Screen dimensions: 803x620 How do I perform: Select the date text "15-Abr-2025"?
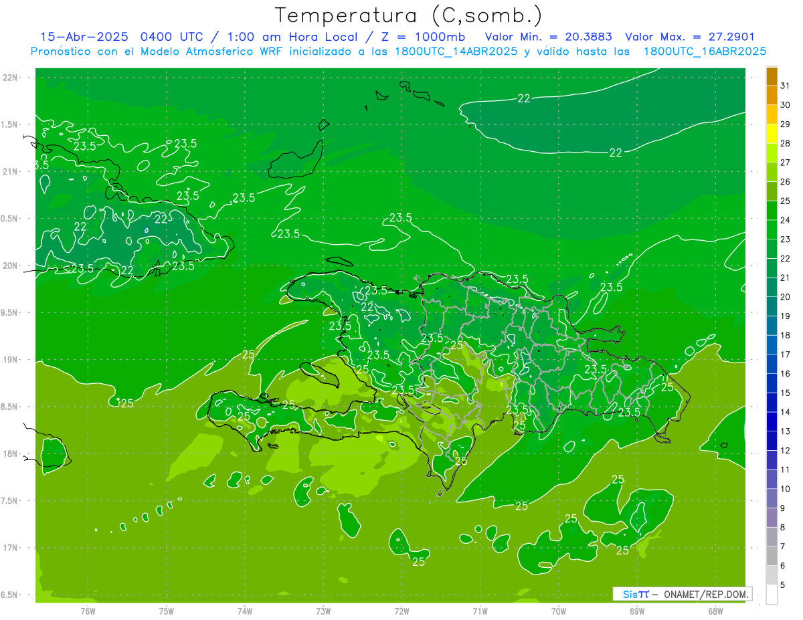(x=85, y=37)
